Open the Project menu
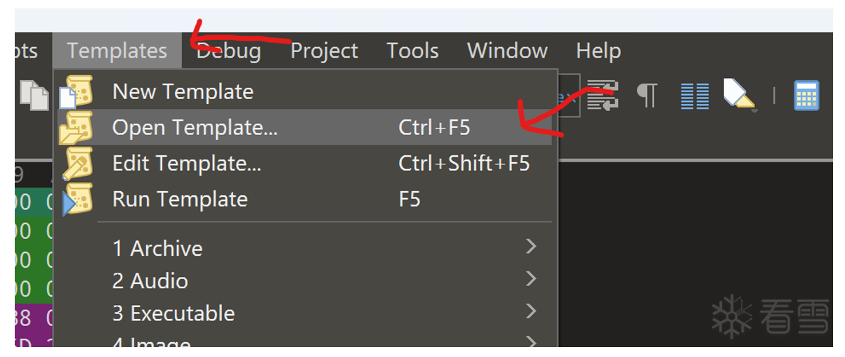Image resolution: width=845 pixels, height=357 pixels. [324, 51]
